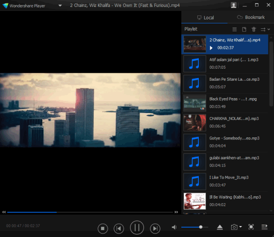Screen dimensions: 274x237
Task: Click the playlist scrollbar down arrow
Action: pyautogui.click(x=271, y=211)
